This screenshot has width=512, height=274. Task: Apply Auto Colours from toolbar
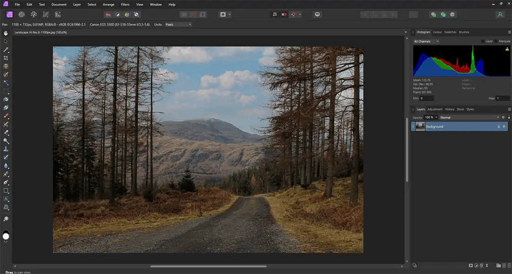(127, 14)
